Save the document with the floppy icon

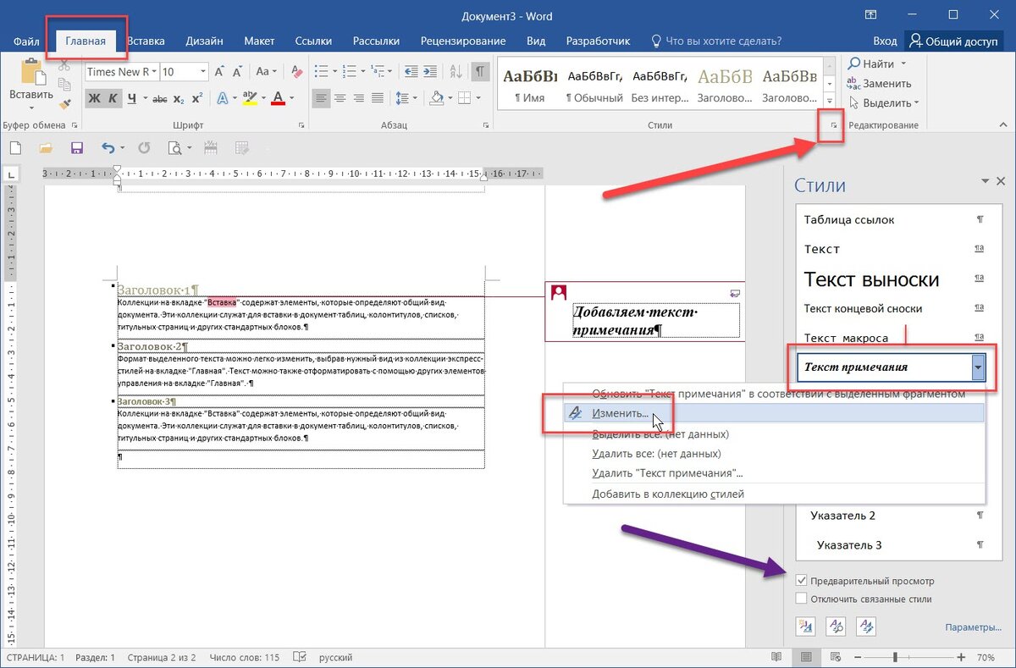[76, 148]
